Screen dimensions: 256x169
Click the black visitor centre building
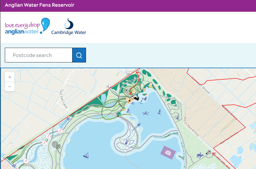[136, 98]
